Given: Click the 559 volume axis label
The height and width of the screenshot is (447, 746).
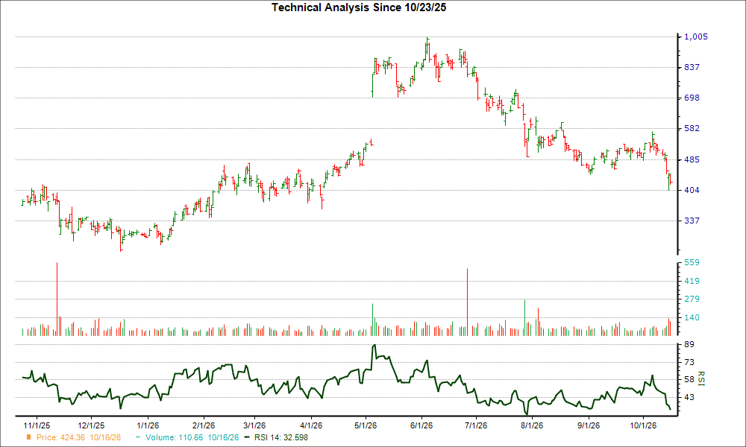Looking at the screenshot, I should pos(692,262).
